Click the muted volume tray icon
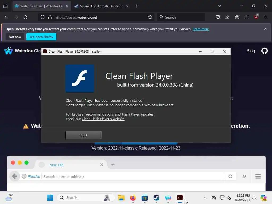Viewport: 272px width, 204px height. [x=229, y=198]
